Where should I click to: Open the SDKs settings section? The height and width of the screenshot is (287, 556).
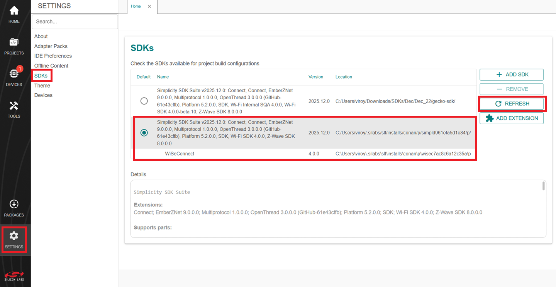[41, 75]
